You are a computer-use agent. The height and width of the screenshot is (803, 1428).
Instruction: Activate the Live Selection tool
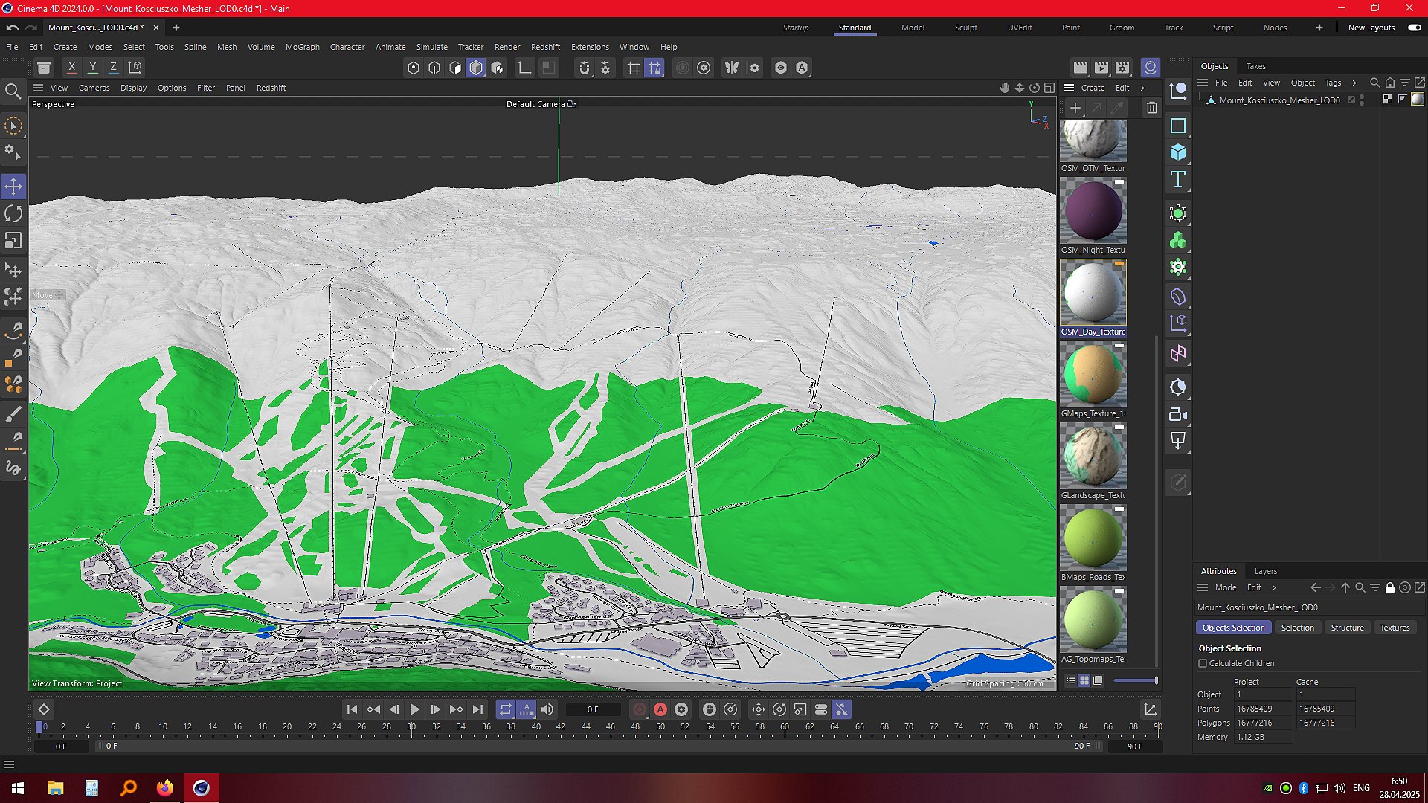point(13,126)
